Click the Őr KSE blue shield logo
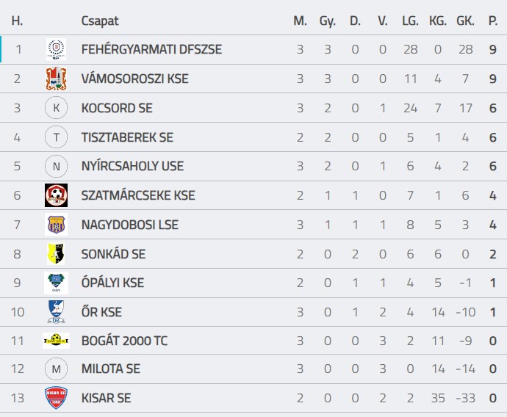This screenshot has height=417, width=507. pos(57,312)
